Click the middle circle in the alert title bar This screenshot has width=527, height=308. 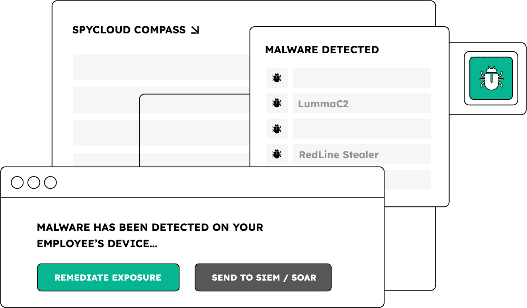tap(34, 183)
